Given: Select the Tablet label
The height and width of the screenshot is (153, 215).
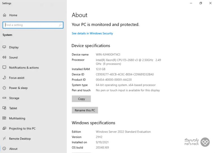Looking at the screenshot, I should [x=13, y=108].
